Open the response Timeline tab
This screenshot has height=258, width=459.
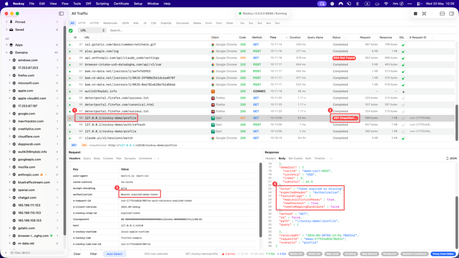320,159
